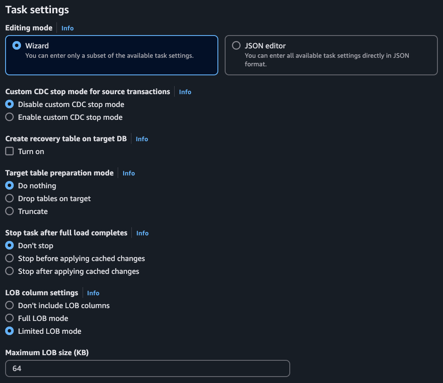Turn on recovery table checkbox
The height and width of the screenshot is (383, 443).
(9, 151)
